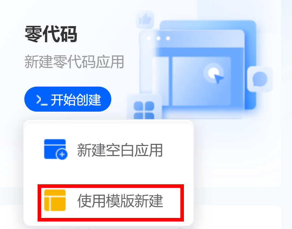
Task: Click the inner light-blue panel of illustration
Action: coord(201,81)
